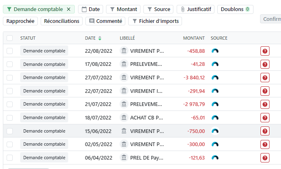Select the checkbox for the 02/05/2022 row
The width and height of the screenshot is (281, 169).
point(10,144)
